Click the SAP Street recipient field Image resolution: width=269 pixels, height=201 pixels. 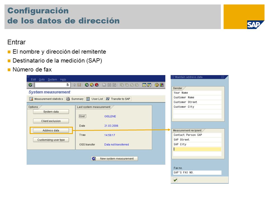[197, 140]
